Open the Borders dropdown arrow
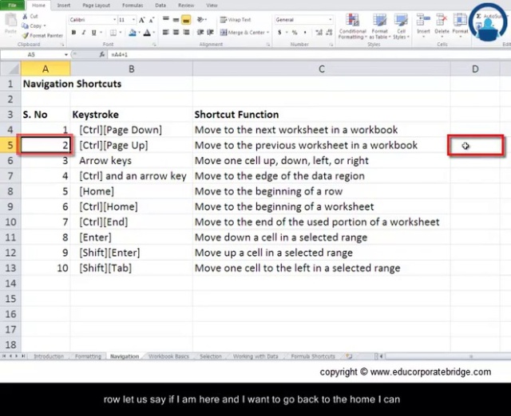 [x=121, y=33]
